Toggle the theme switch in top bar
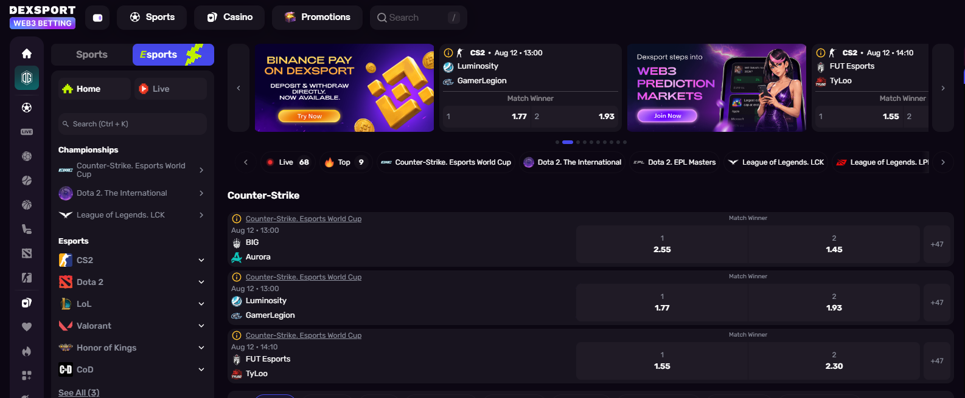The width and height of the screenshot is (965, 398). tap(97, 18)
